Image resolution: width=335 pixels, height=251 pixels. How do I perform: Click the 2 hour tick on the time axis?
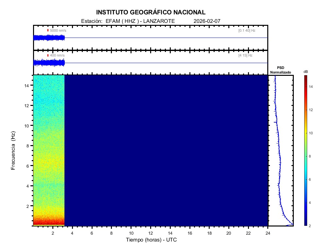[53, 233]
